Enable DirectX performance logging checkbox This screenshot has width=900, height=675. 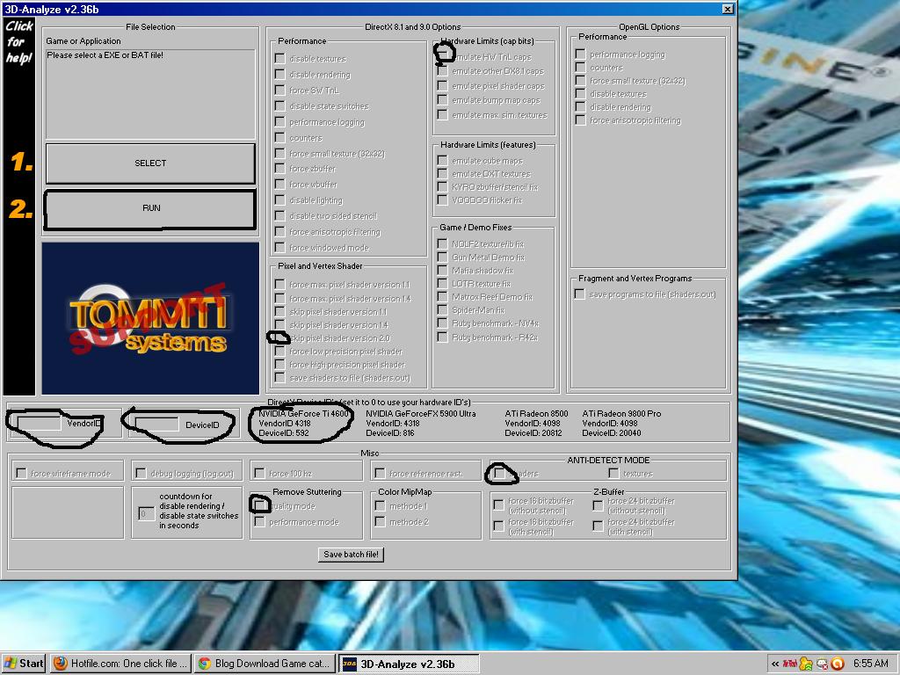(x=280, y=122)
